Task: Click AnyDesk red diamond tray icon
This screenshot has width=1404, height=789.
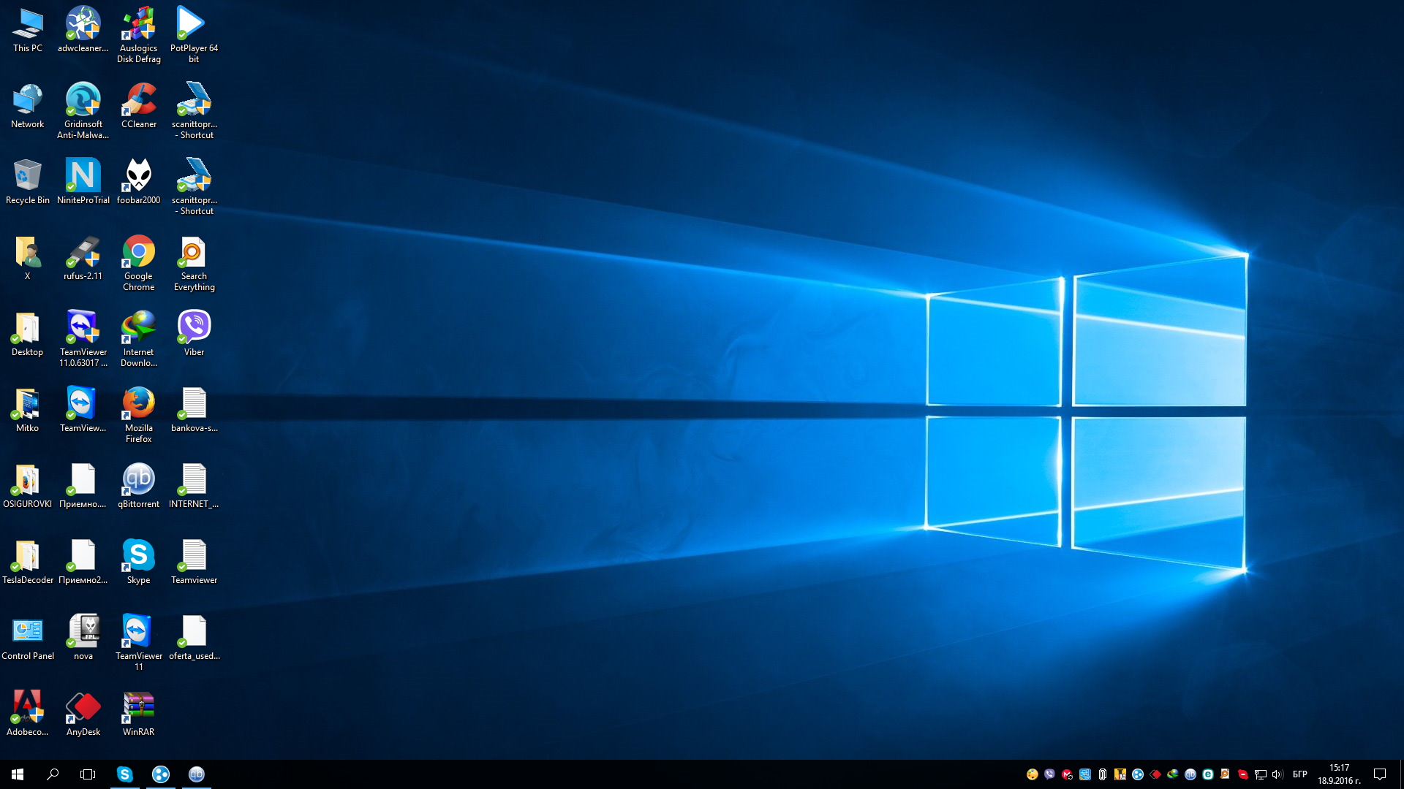Action: point(1155,774)
